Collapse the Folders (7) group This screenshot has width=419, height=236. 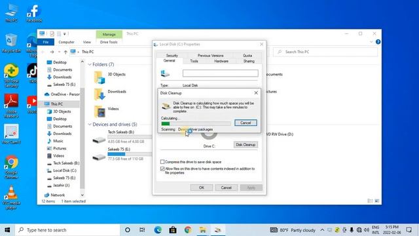coord(90,64)
